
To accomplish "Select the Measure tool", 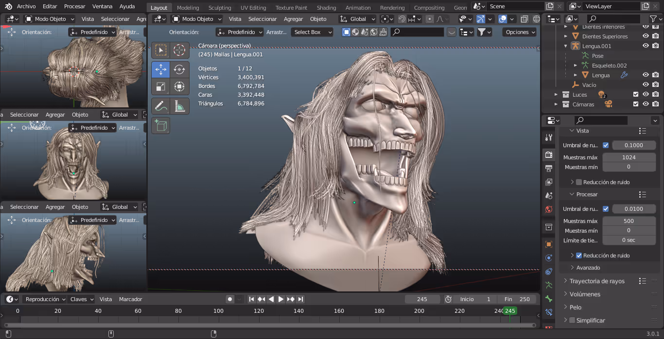I will 179,105.
